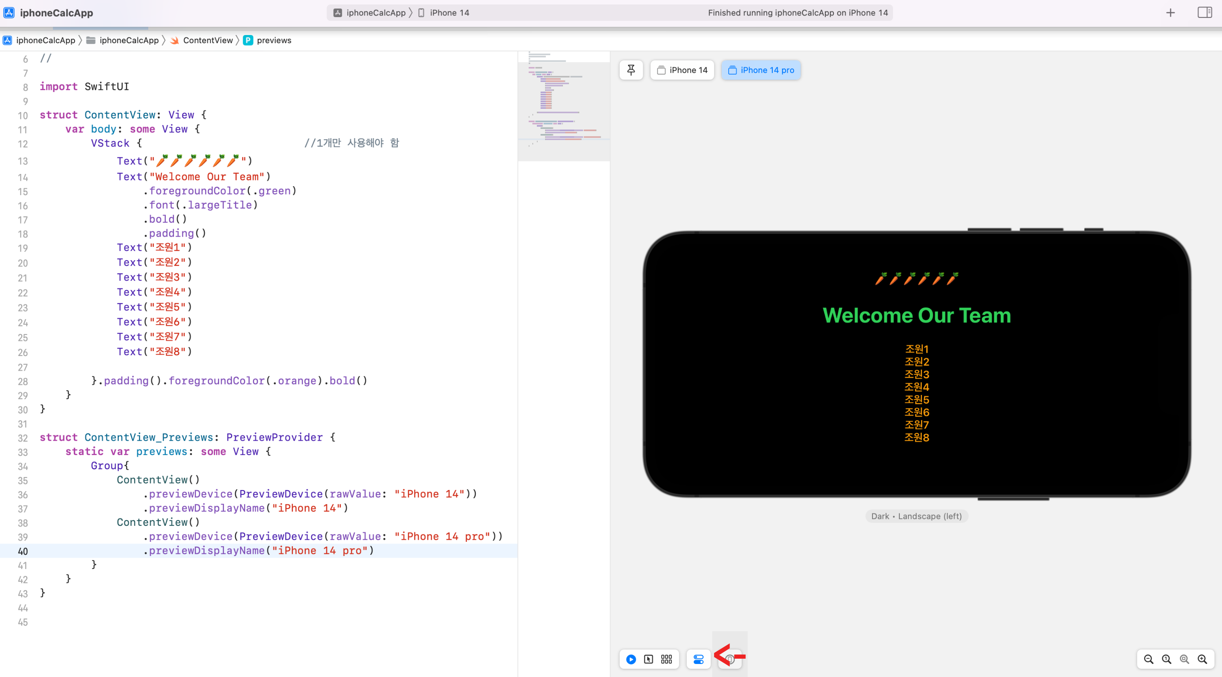Expand ContentView breadcrumb in jump bar
Viewport: 1222px width, 677px height.
click(x=207, y=40)
